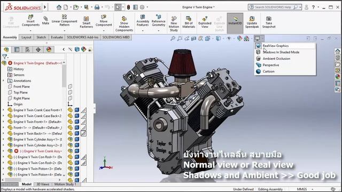
Task: Open Reference Geometry
Action: tap(159, 20)
